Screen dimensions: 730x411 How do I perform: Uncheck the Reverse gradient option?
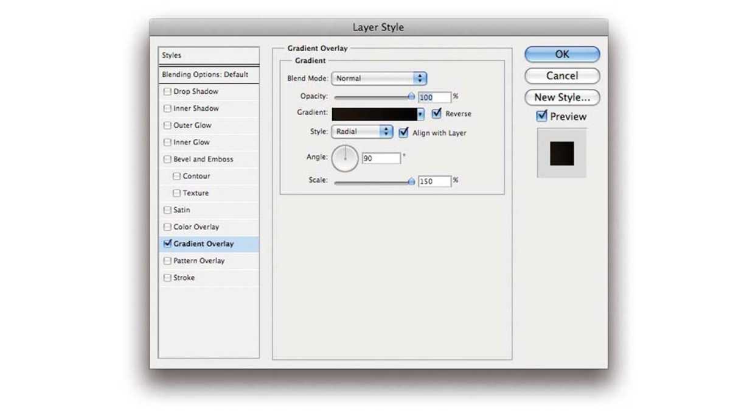436,113
